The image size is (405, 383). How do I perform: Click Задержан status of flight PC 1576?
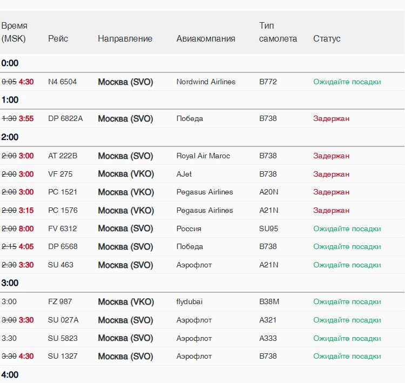pyautogui.click(x=331, y=210)
